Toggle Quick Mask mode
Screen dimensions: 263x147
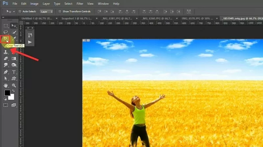point(6,105)
